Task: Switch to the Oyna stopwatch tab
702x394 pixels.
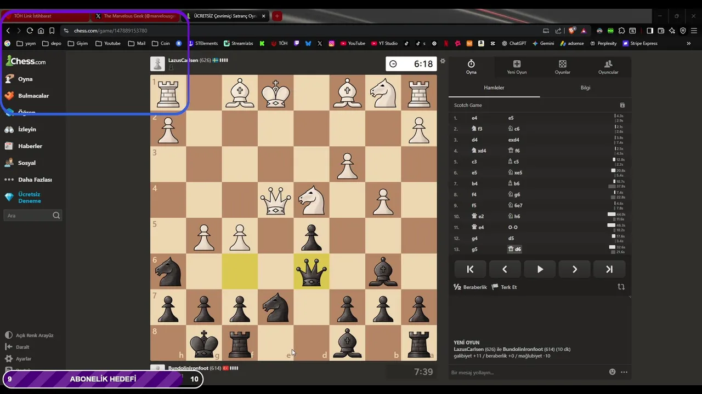Action: (471, 67)
